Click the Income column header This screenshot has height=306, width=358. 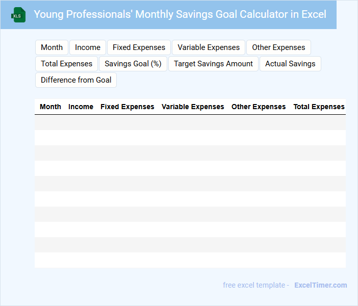coord(81,107)
